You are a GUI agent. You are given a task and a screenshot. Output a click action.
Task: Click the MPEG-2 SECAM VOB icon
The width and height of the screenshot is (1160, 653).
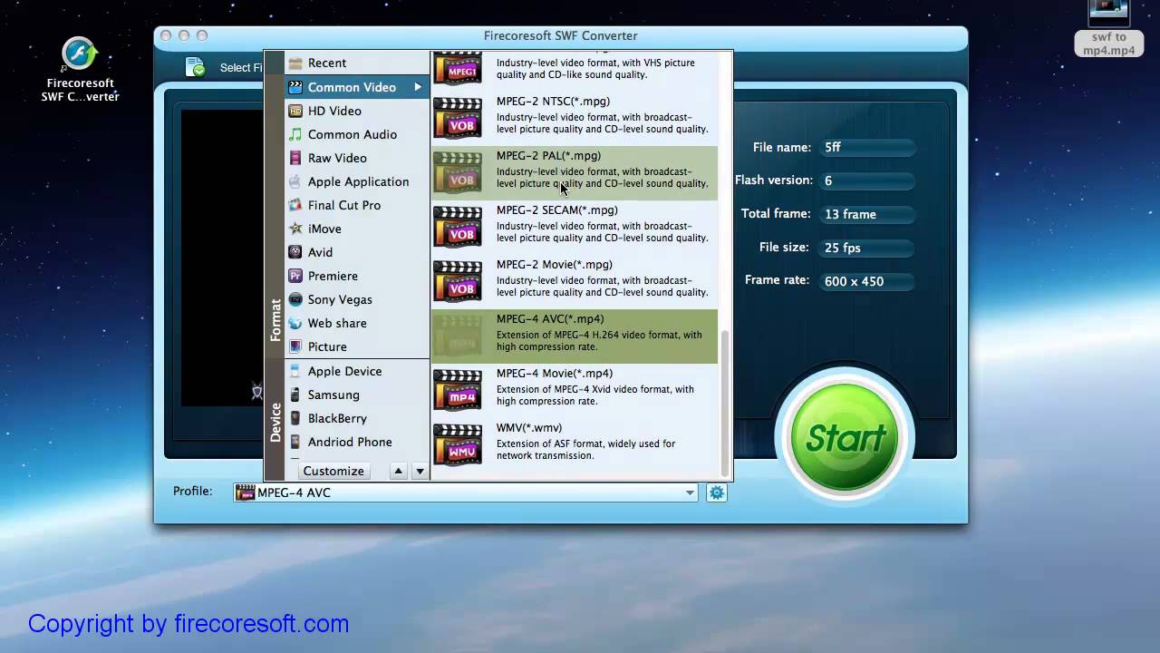pyautogui.click(x=458, y=227)
